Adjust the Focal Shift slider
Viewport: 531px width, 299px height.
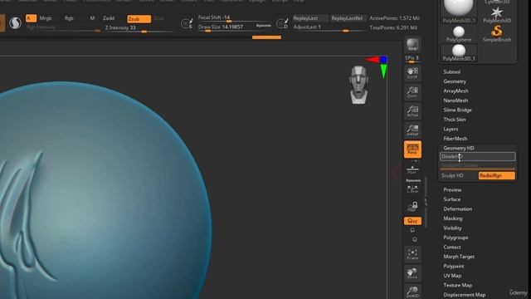coord(234,18)
